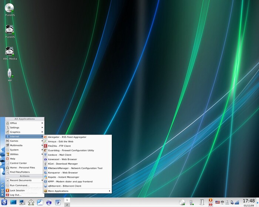Click Log Out... in the K menu
This screenshot has height=207, width=259.
coord(16,195)
